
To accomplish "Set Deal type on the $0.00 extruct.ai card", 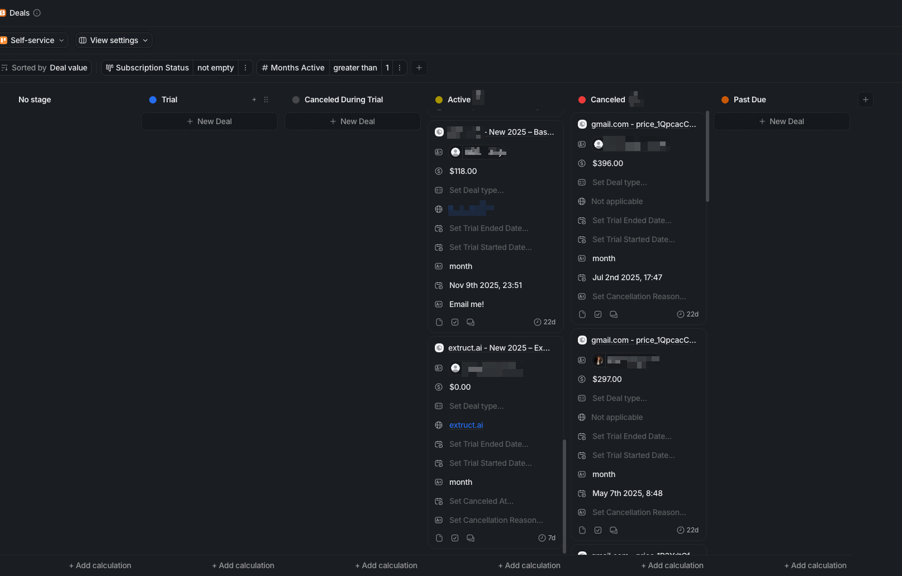I will (x=477, y=406).
